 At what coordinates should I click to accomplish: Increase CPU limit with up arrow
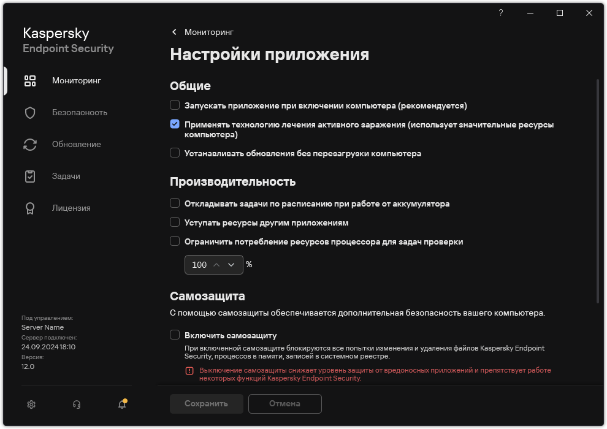(217, 265)
